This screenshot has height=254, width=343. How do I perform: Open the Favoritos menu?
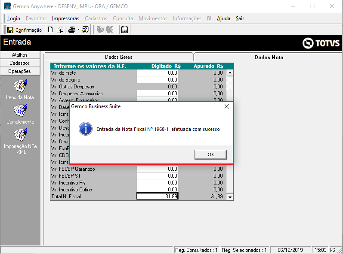click(36, 18)
